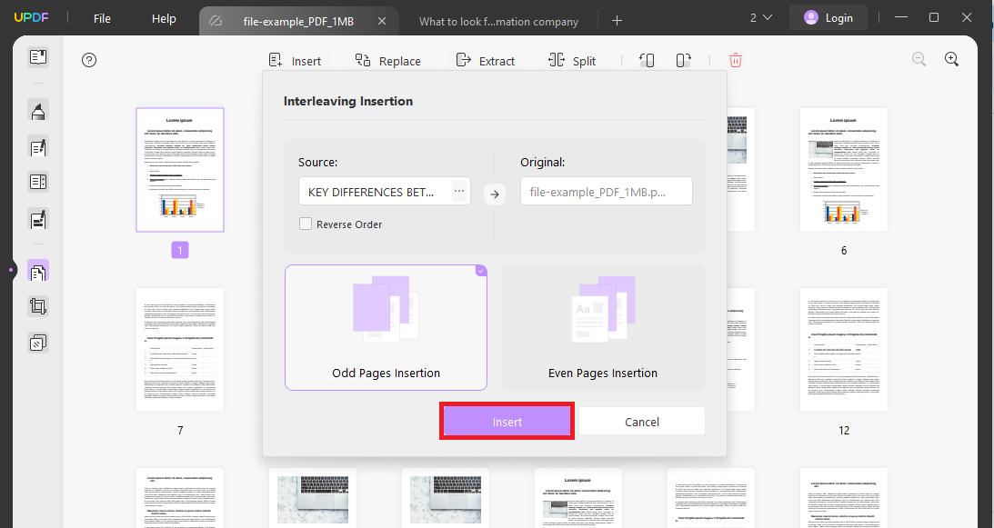
Task: Select the Even Pages Insertion option
Action: [x=602, y=327]
